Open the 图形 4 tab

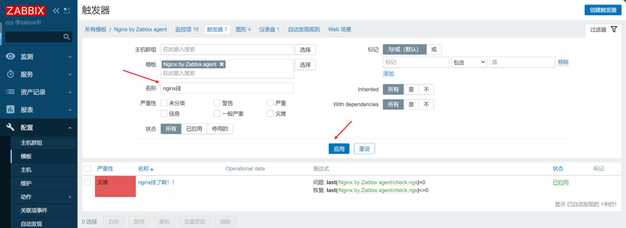243,30
